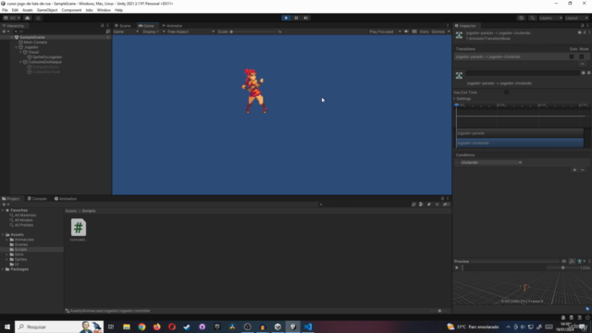The image size is (592, 333).
Task: Open Chrome from the taskbar
Action: (x=142, y=327)
